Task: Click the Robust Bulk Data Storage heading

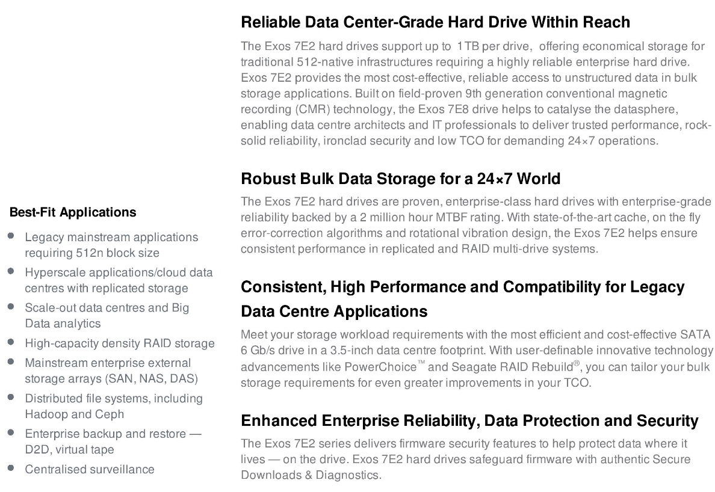Action: click(400, 179)
